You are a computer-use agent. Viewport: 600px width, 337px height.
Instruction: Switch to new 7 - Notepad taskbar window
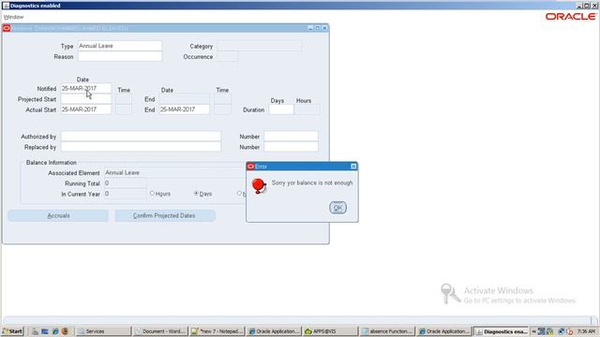tap(217, 331)
